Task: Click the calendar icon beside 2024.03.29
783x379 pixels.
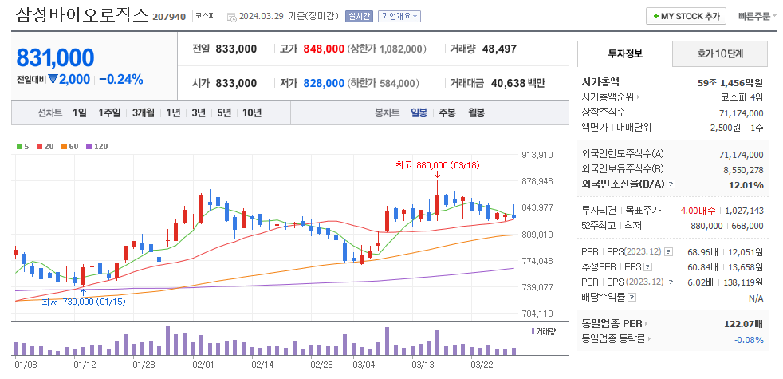Action: pyautogui.click(x=232, y=17)
